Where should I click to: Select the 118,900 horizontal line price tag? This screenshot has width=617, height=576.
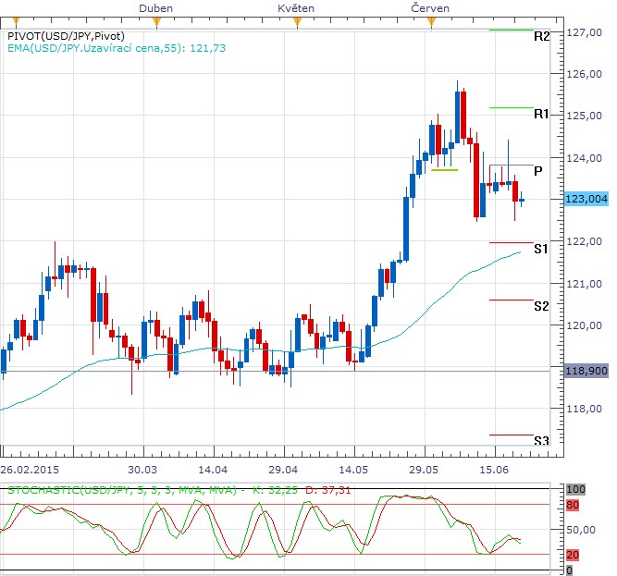[x=586, y=371]
